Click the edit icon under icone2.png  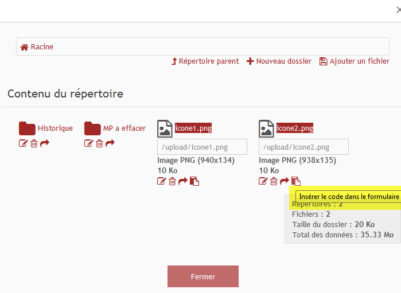coord(263,181)
